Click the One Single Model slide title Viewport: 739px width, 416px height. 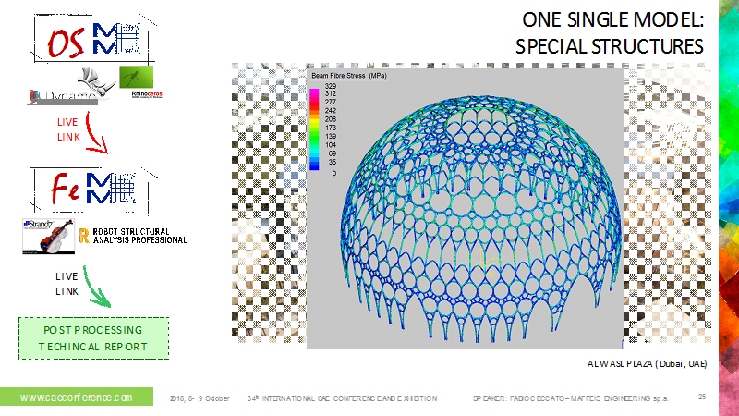606,33
